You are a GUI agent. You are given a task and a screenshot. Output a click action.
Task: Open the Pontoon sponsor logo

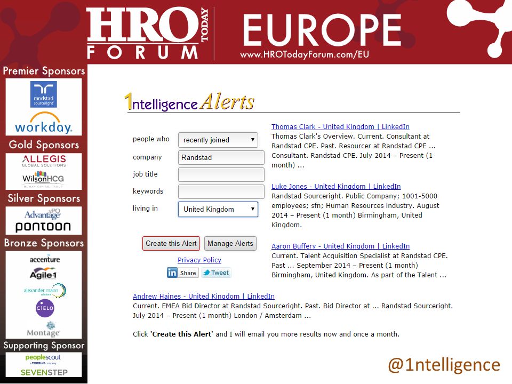click(x=43, y=227)
